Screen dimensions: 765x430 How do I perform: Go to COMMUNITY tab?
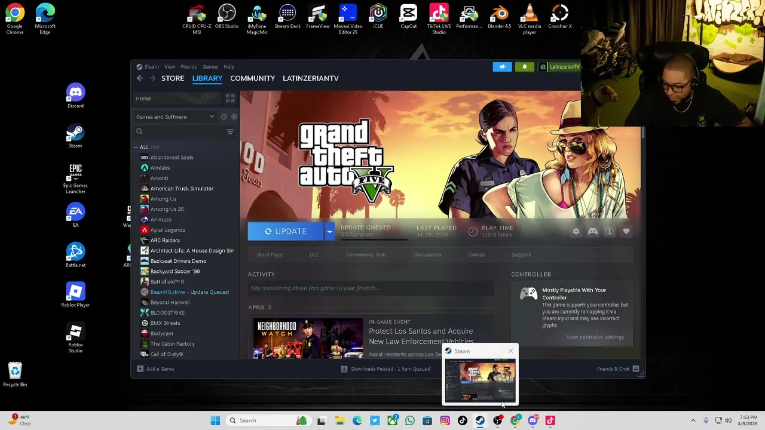pyautogui.click(x=252, y=78)
